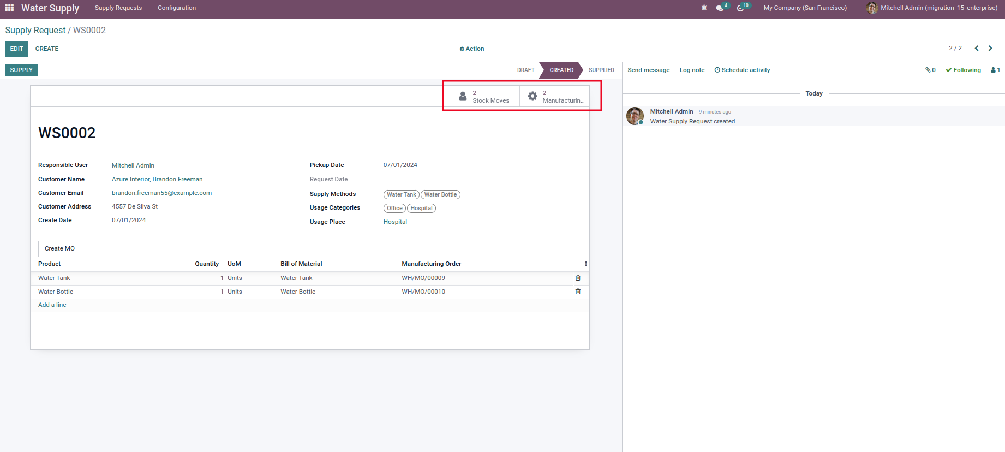Click the Pickup Date value 07/01/2024

click(400, 165)
